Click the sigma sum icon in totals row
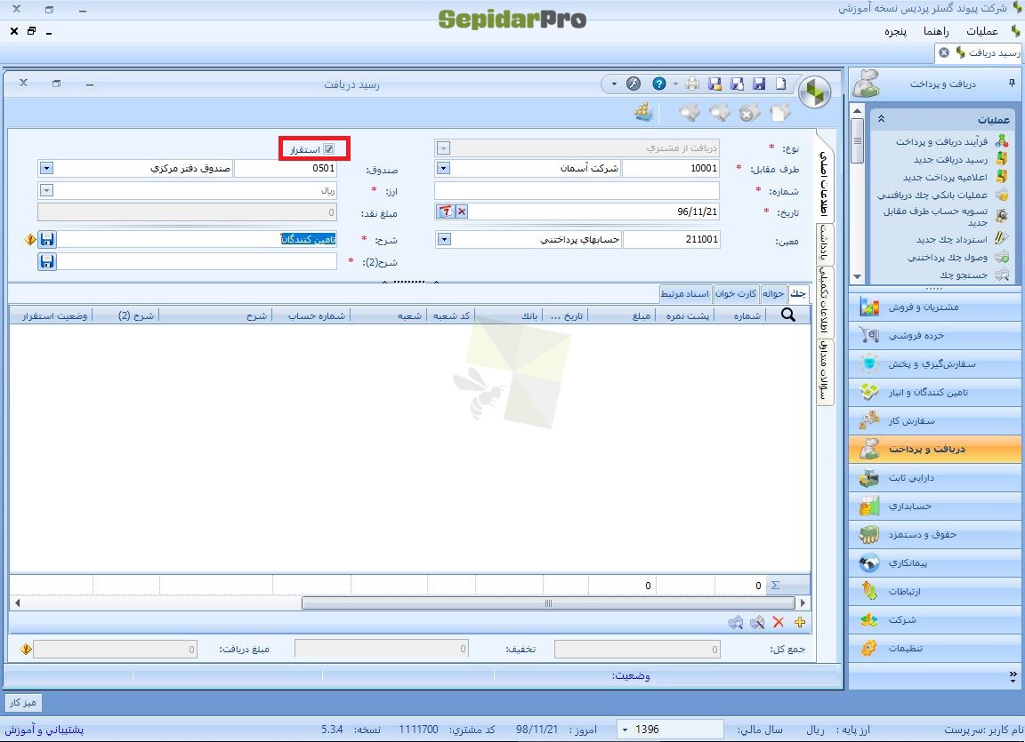 [x=775, y=585]
